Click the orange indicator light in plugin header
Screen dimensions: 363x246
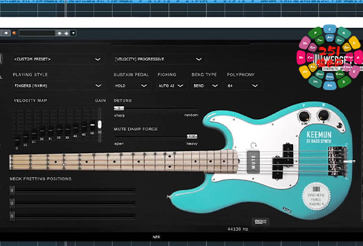pos(14,33)
